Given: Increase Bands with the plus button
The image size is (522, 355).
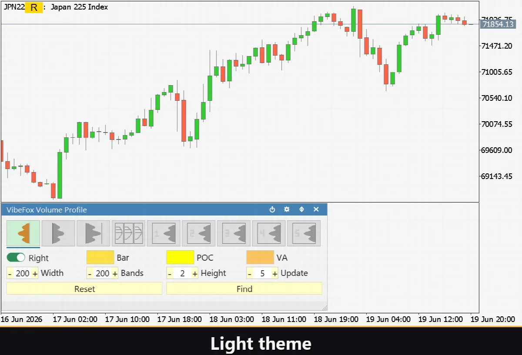Looking at the screenshot, I should click(115, 273).
